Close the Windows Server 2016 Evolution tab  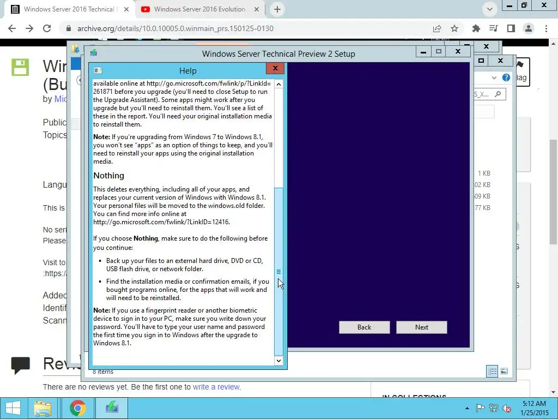tap(256, 10)
